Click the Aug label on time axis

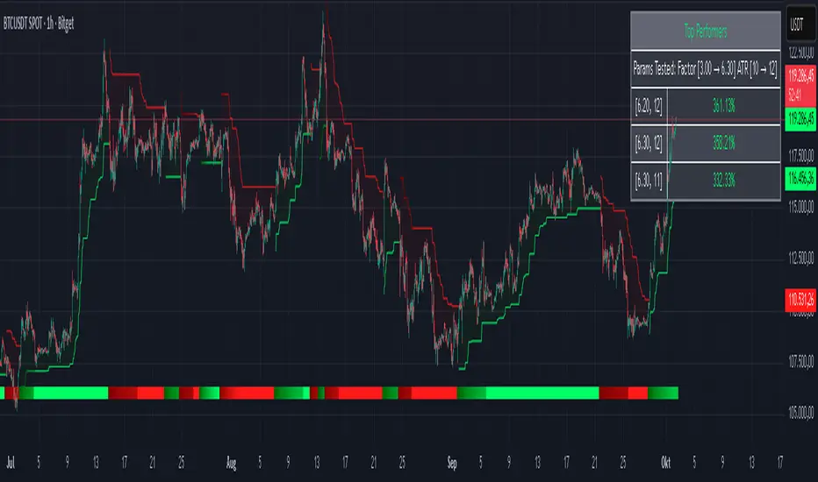(x=231, y=463)
